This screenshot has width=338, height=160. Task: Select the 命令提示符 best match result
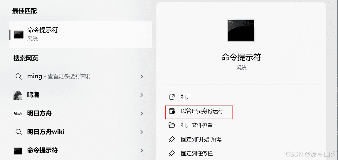click(x=80, y=34)
